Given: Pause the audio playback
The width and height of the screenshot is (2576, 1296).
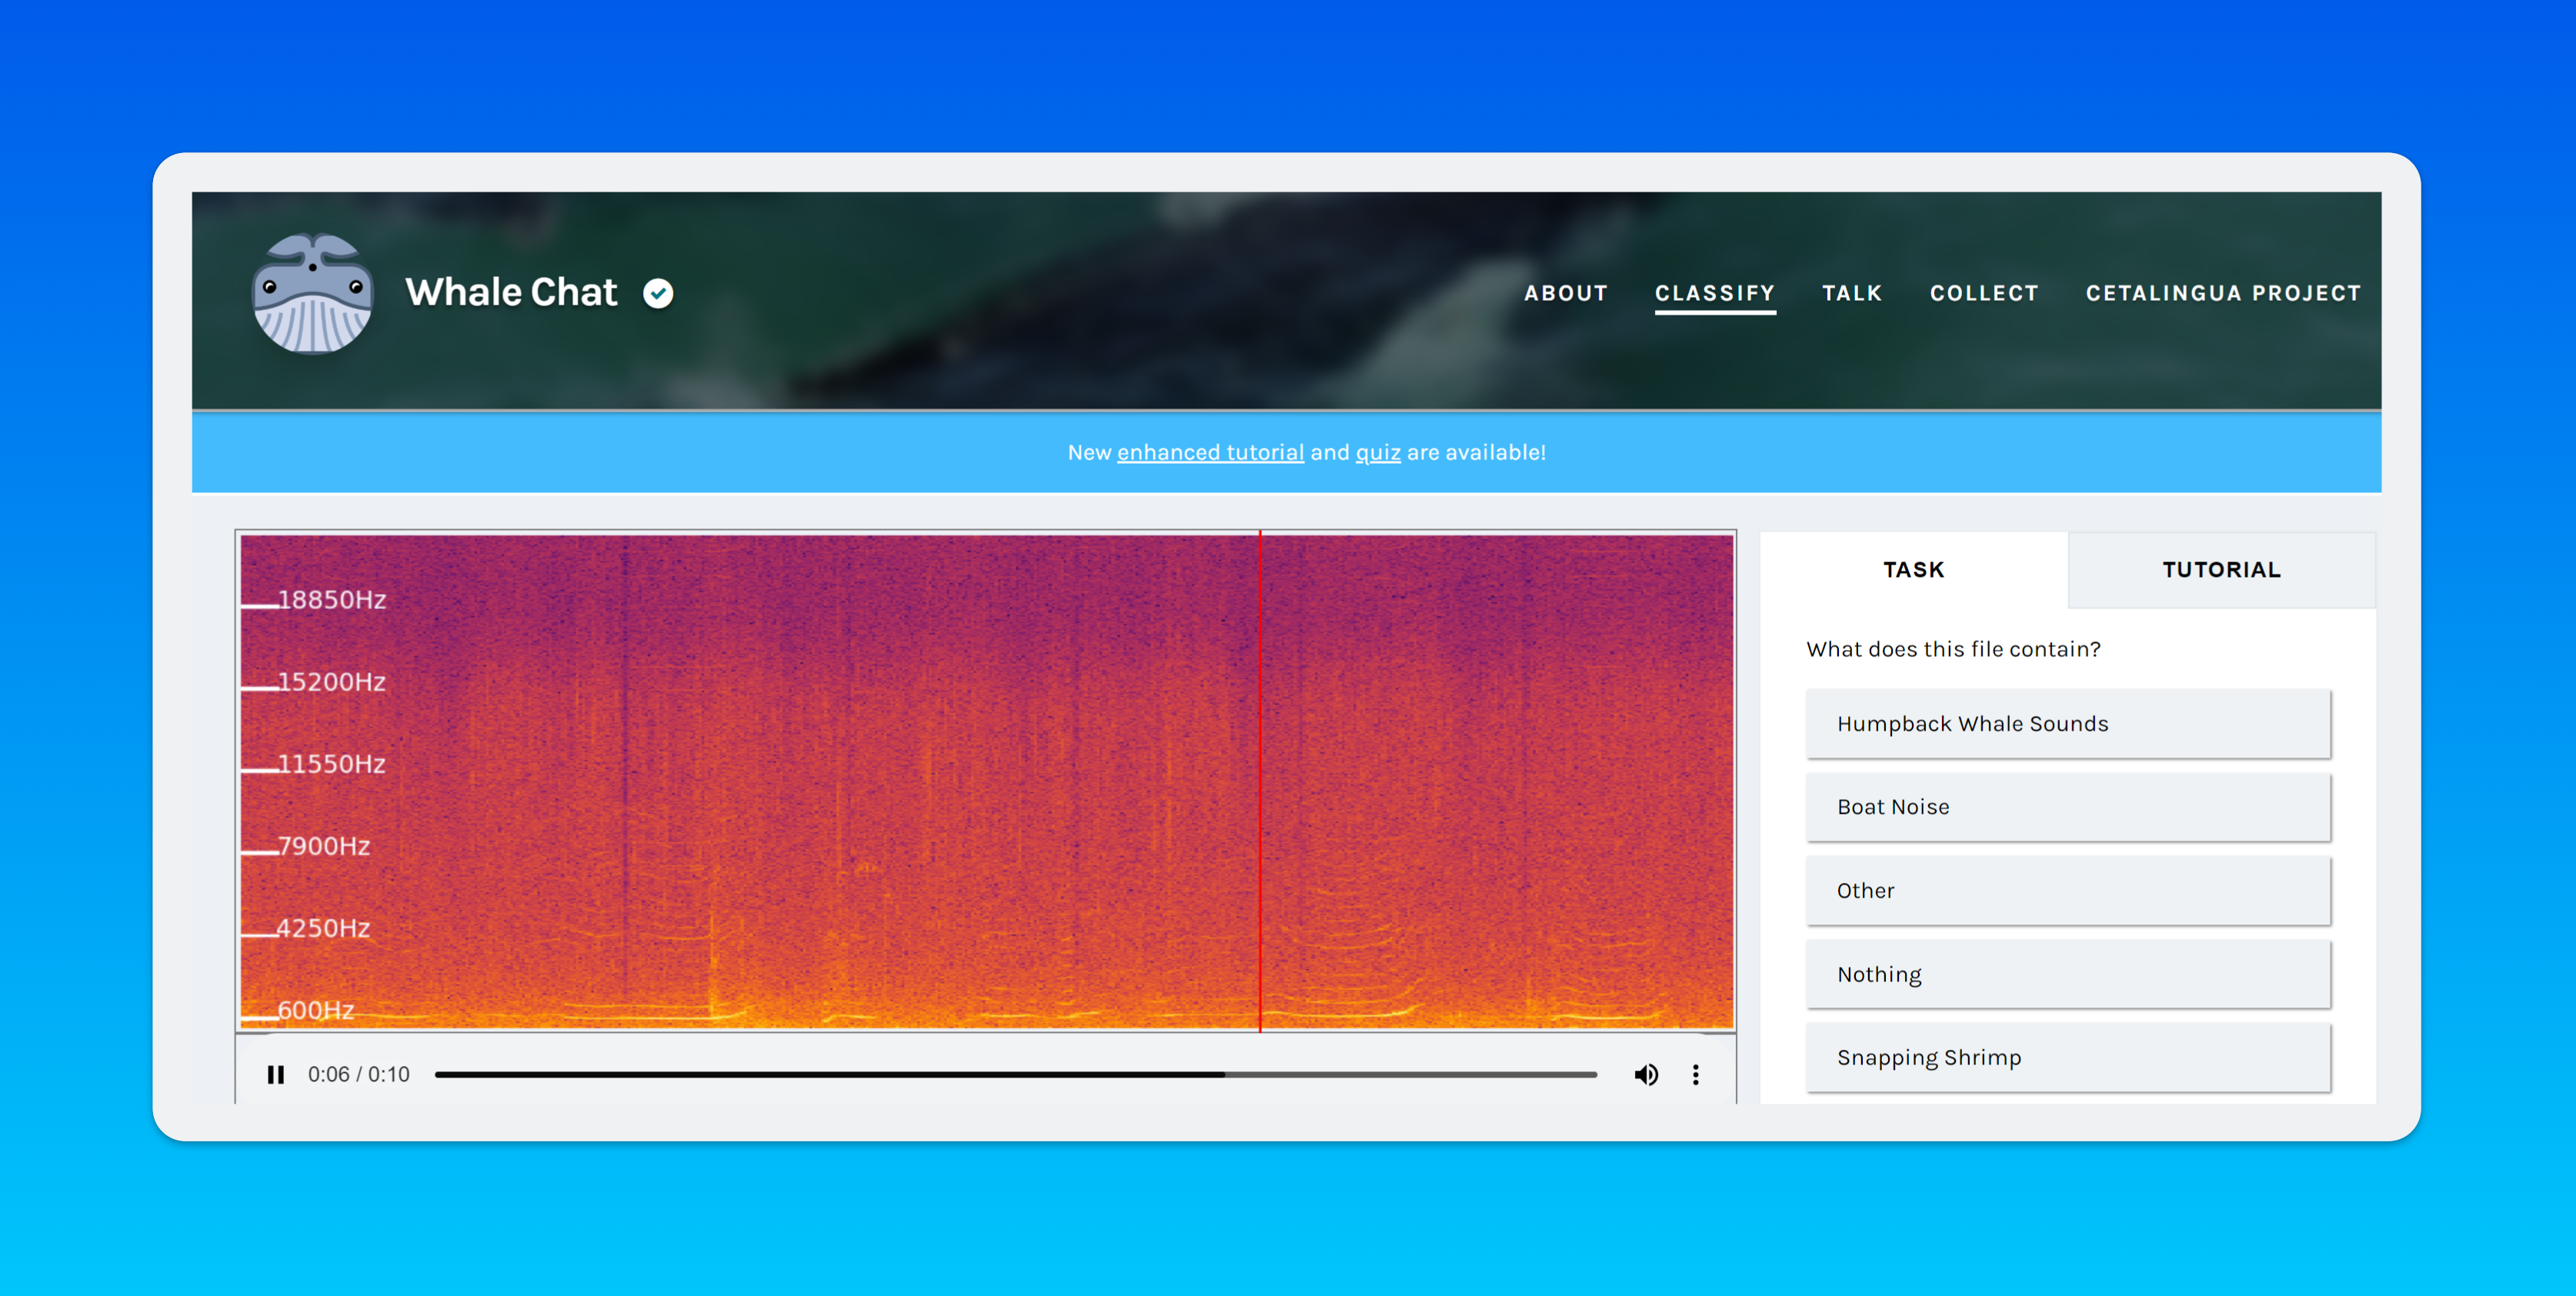Looking at the screenshot, I should [276, 1074].
